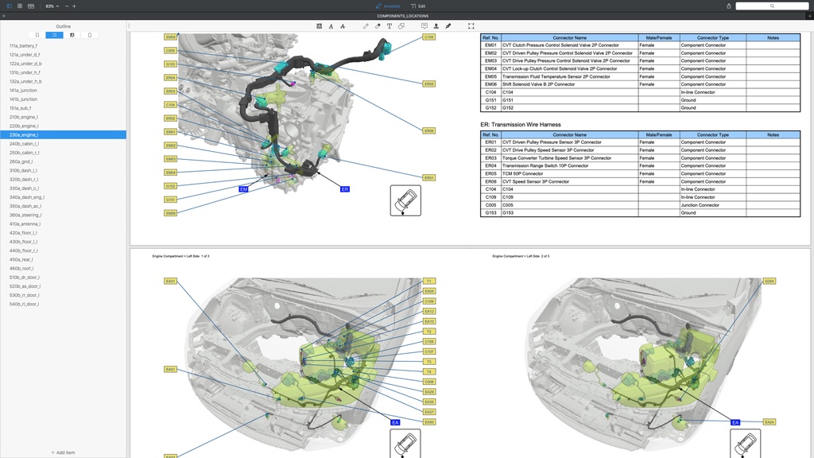Click Add Item at sidebar bottom

point(63,452)
